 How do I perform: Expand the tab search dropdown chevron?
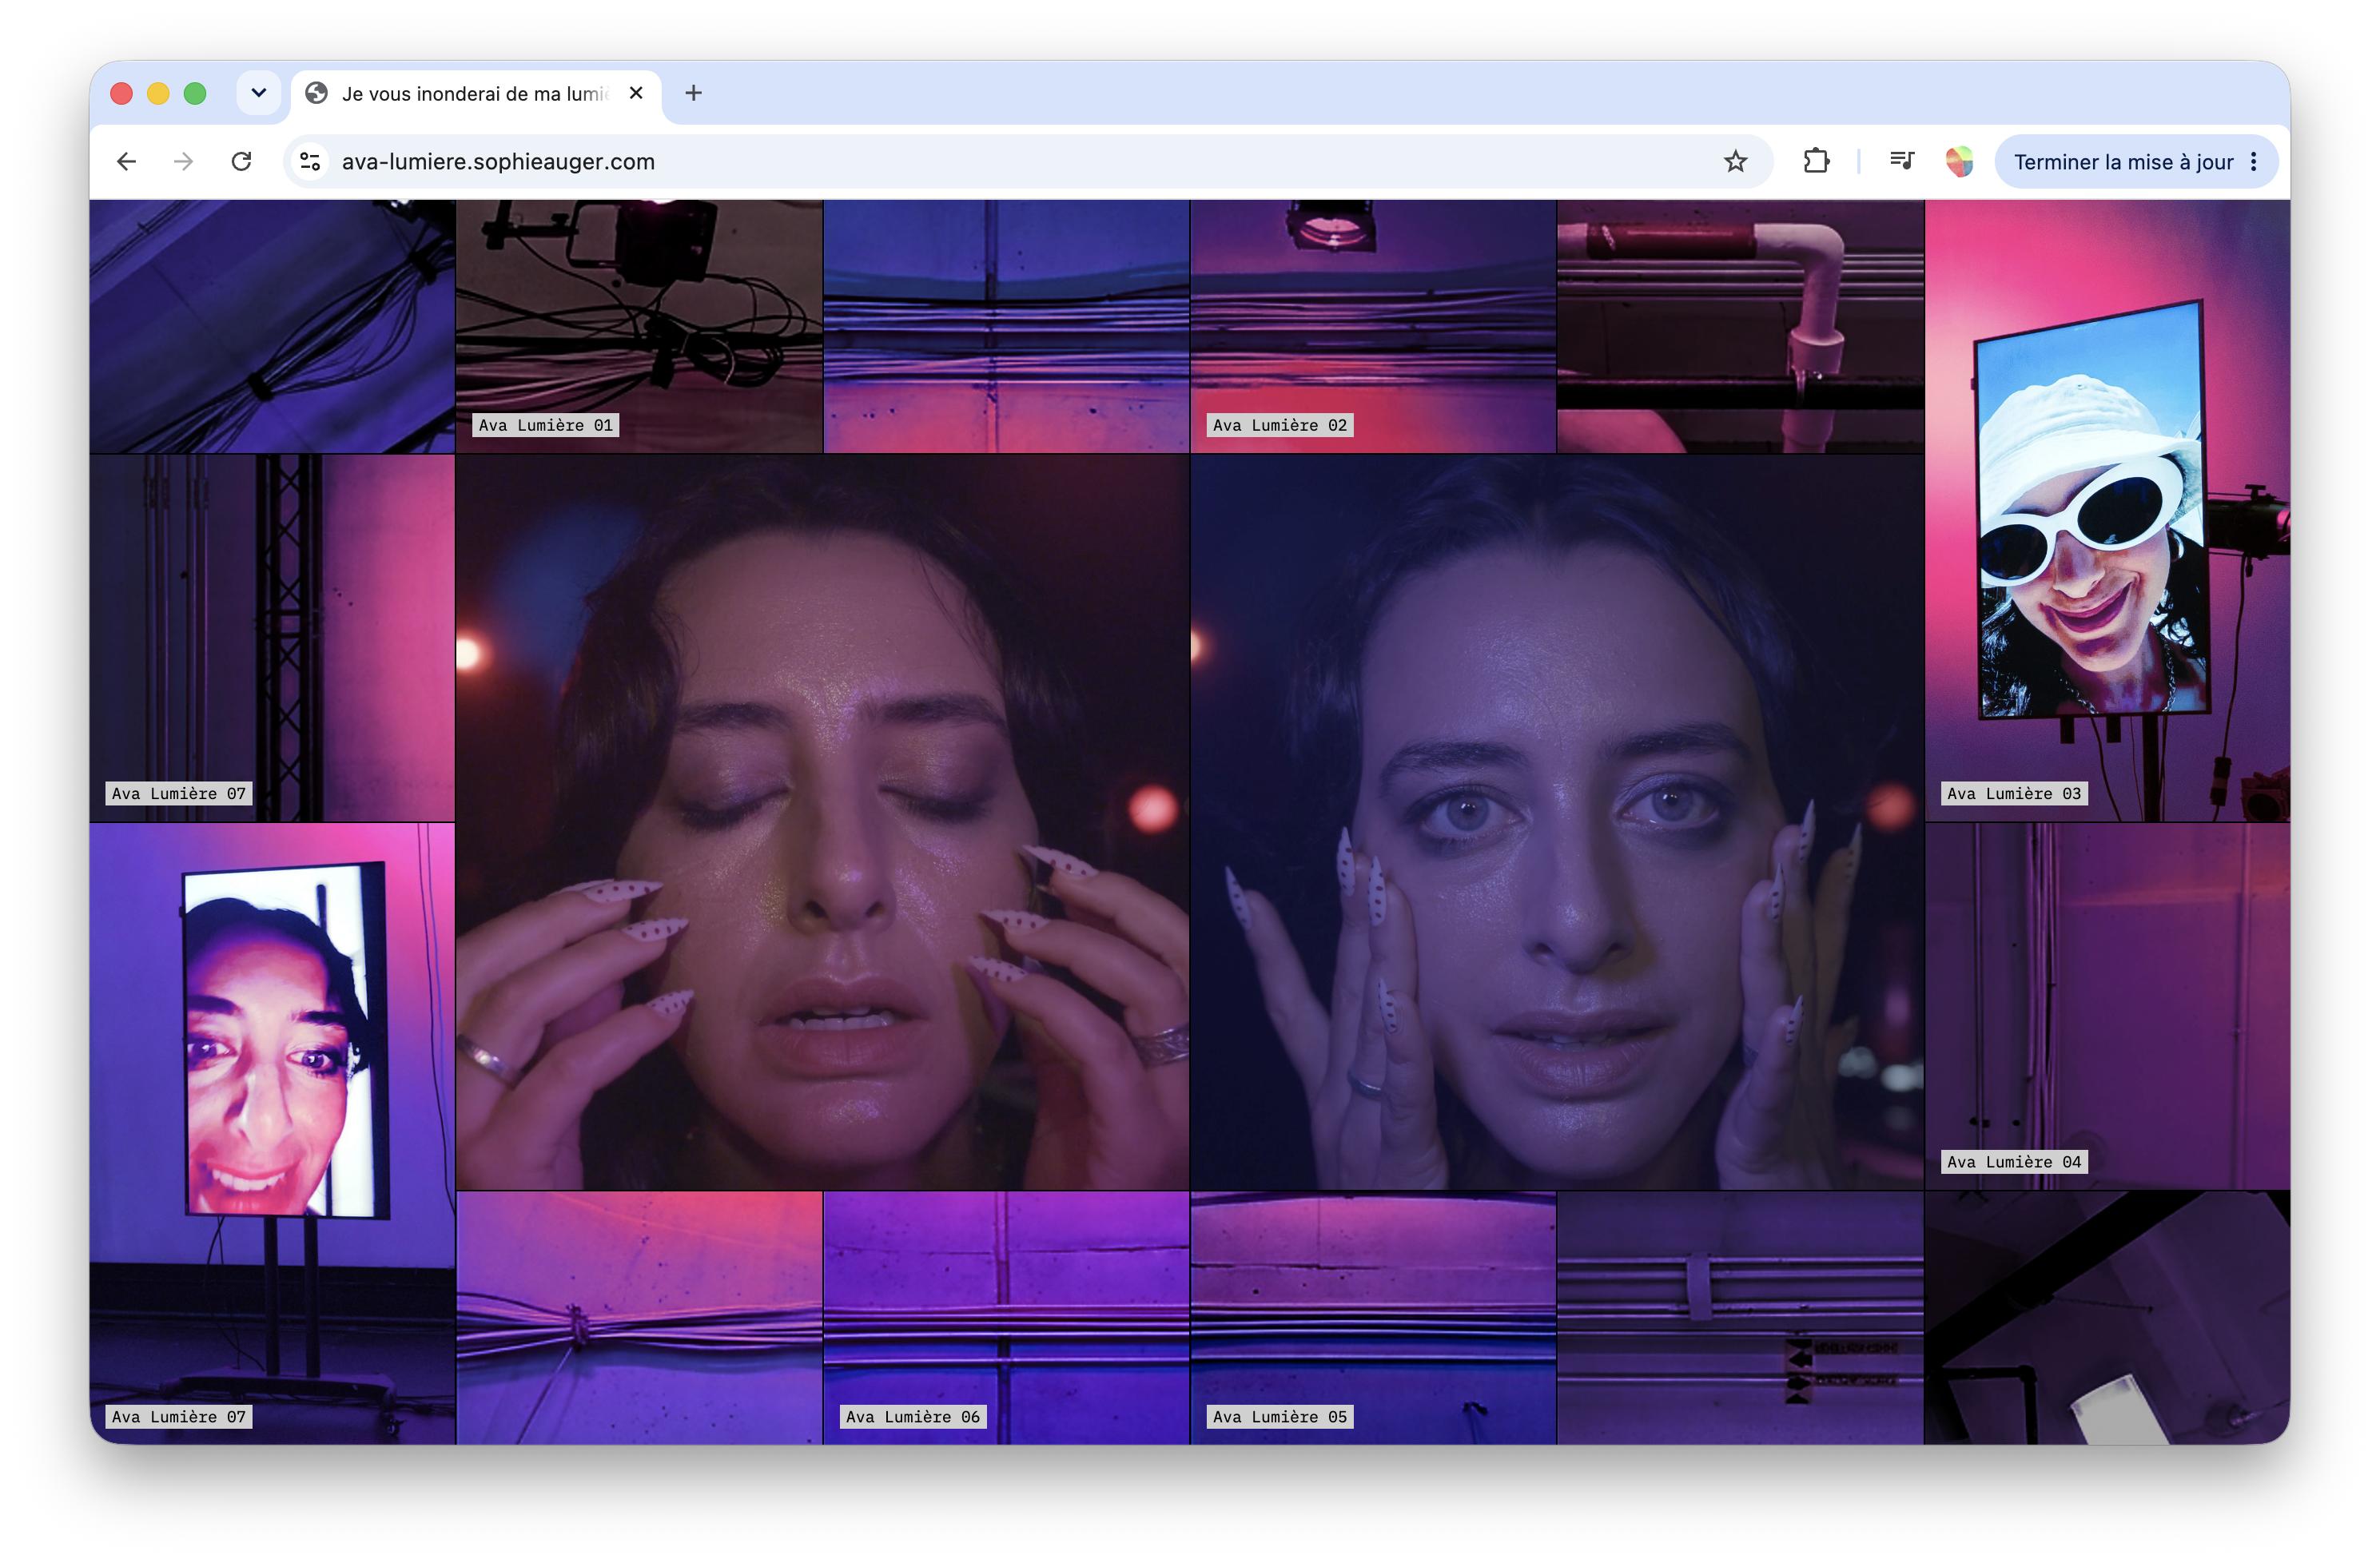pos(259,93)
